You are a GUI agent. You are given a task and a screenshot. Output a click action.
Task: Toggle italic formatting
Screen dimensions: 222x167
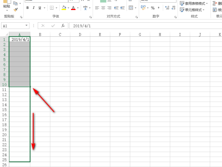[x=34, y=8]
